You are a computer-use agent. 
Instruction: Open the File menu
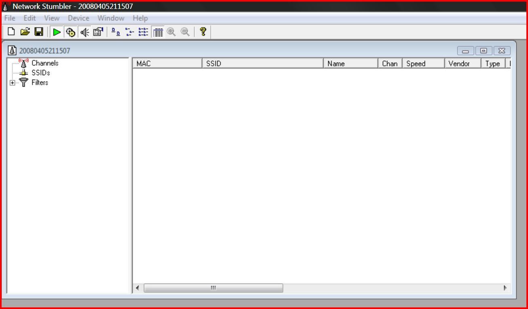click(x=10, y=18)
